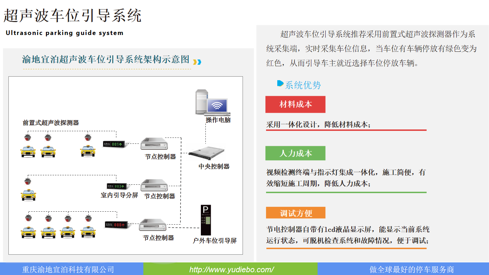Click the indoor guide sub-screen showing 003
This screenshot has width=489, height=275.
pos(117,186)
